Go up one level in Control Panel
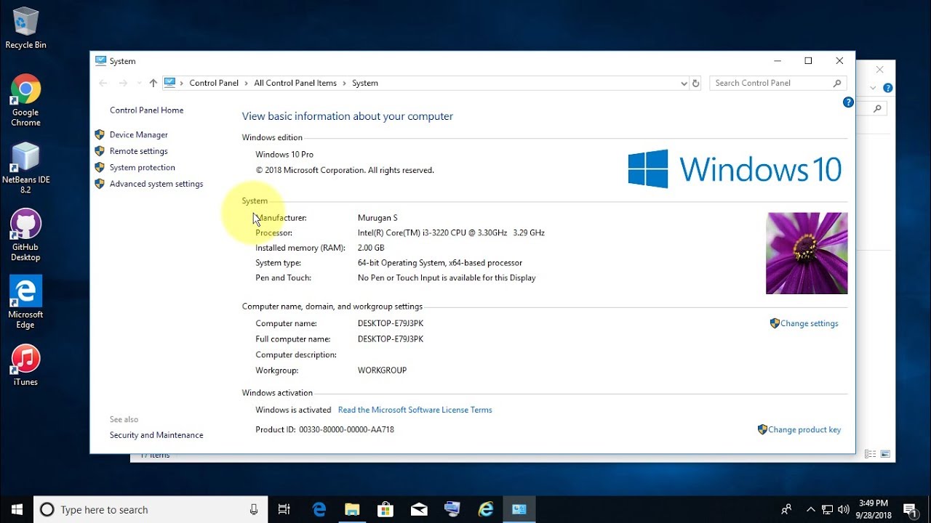 pos(153,83)
